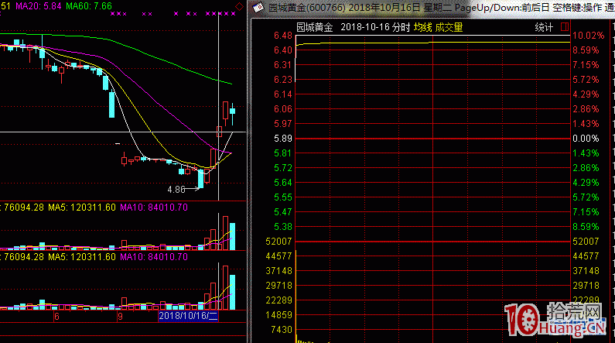Viewport: 615px width, 343px height.
Task: Click the tallest red volume bar in upper volume panel
Action: (x=225, y=233)
